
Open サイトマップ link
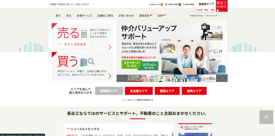pos(212,16)
